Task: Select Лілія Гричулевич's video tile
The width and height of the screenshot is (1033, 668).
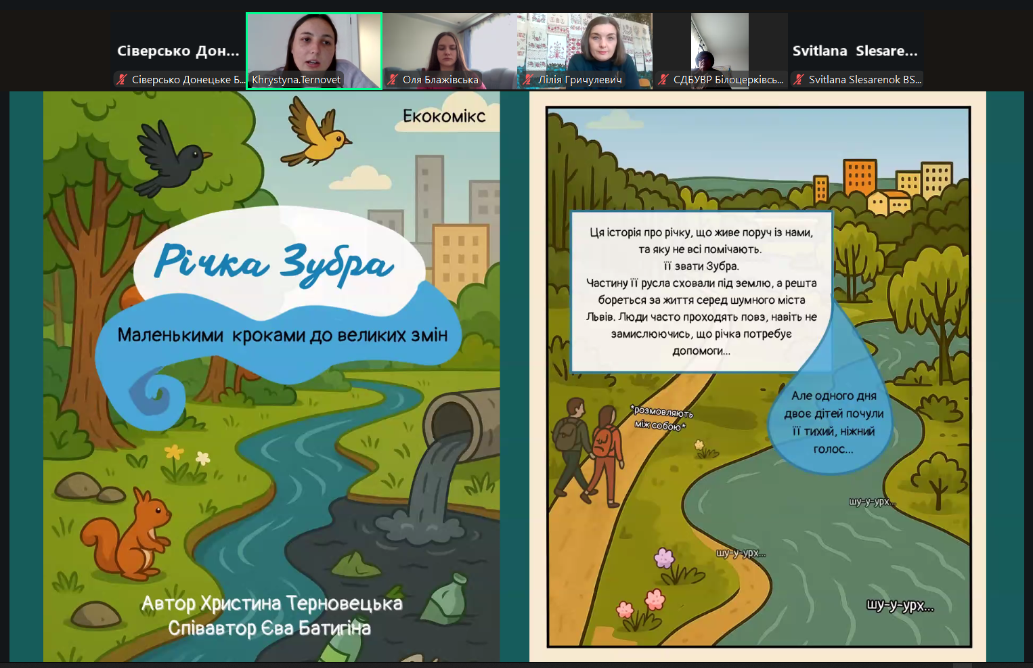Action: [585, 44]
